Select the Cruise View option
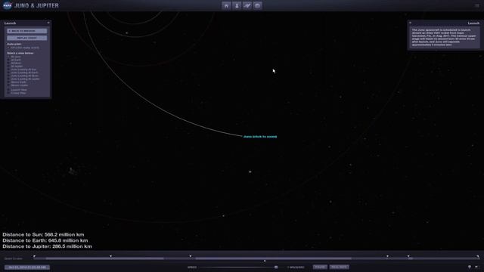Viewport: 484px width, 272px height. pyautogui.click(x=18, y=93)
